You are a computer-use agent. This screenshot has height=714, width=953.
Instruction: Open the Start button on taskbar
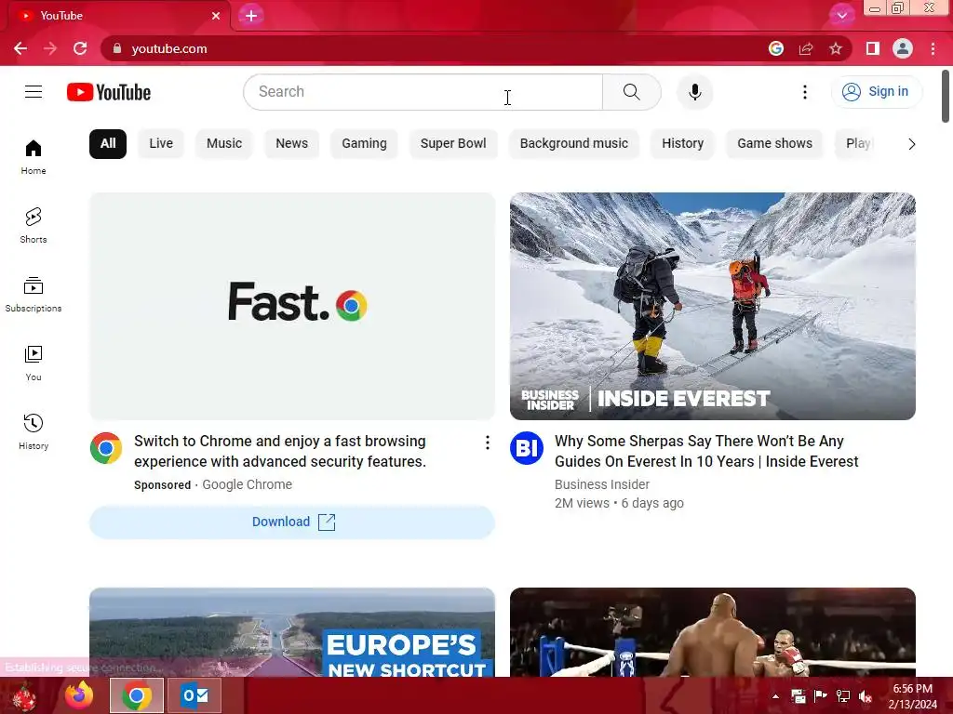click(24, 696)
